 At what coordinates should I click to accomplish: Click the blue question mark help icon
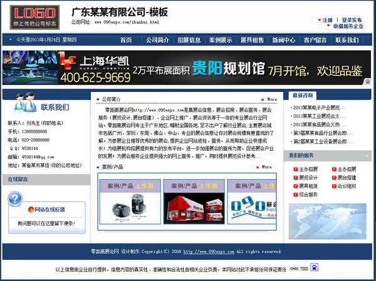pos(15,198)
